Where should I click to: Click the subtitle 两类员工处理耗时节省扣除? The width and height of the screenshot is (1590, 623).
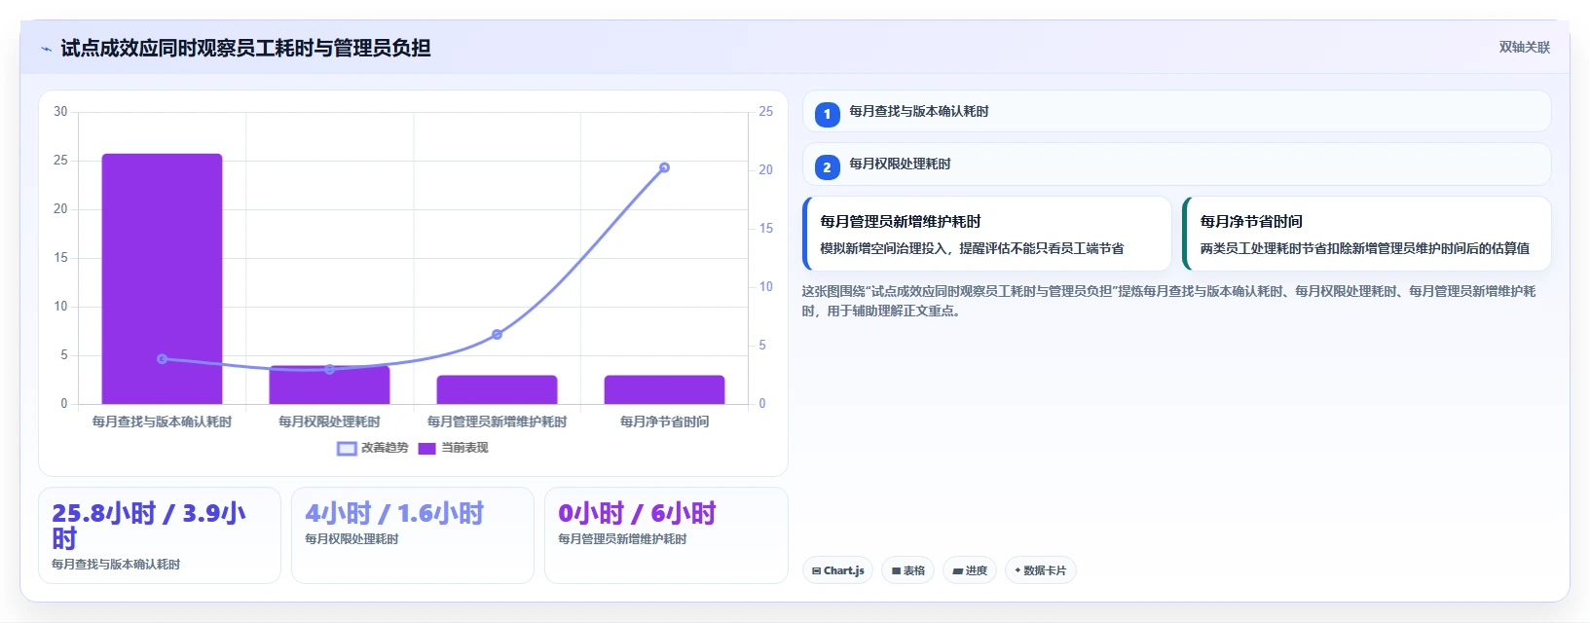point(1364,248)
